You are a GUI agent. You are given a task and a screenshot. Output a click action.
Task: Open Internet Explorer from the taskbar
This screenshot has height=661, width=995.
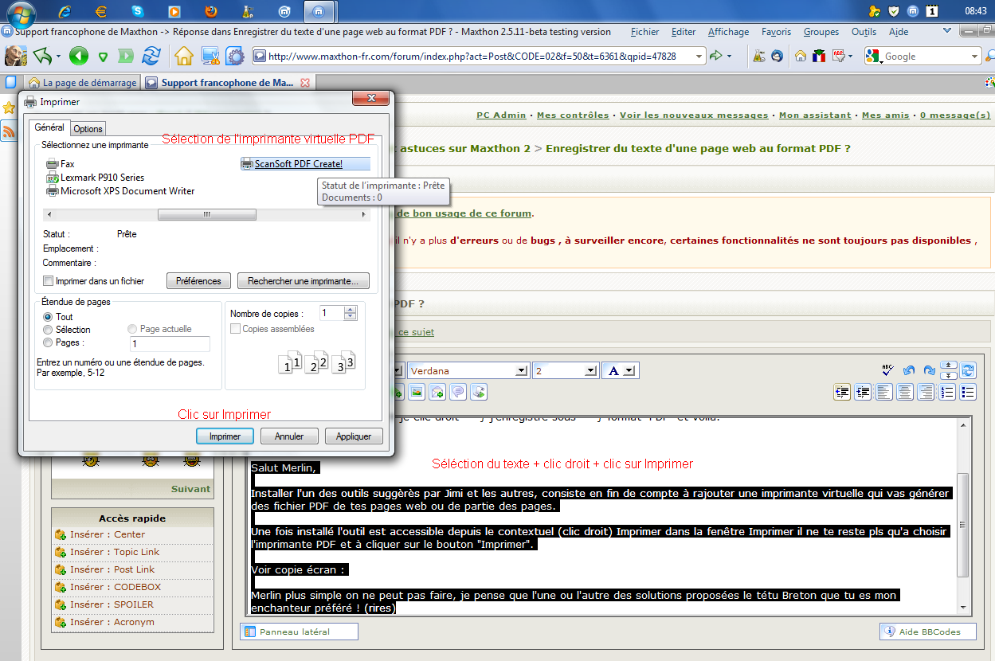[x=65, y=11]
